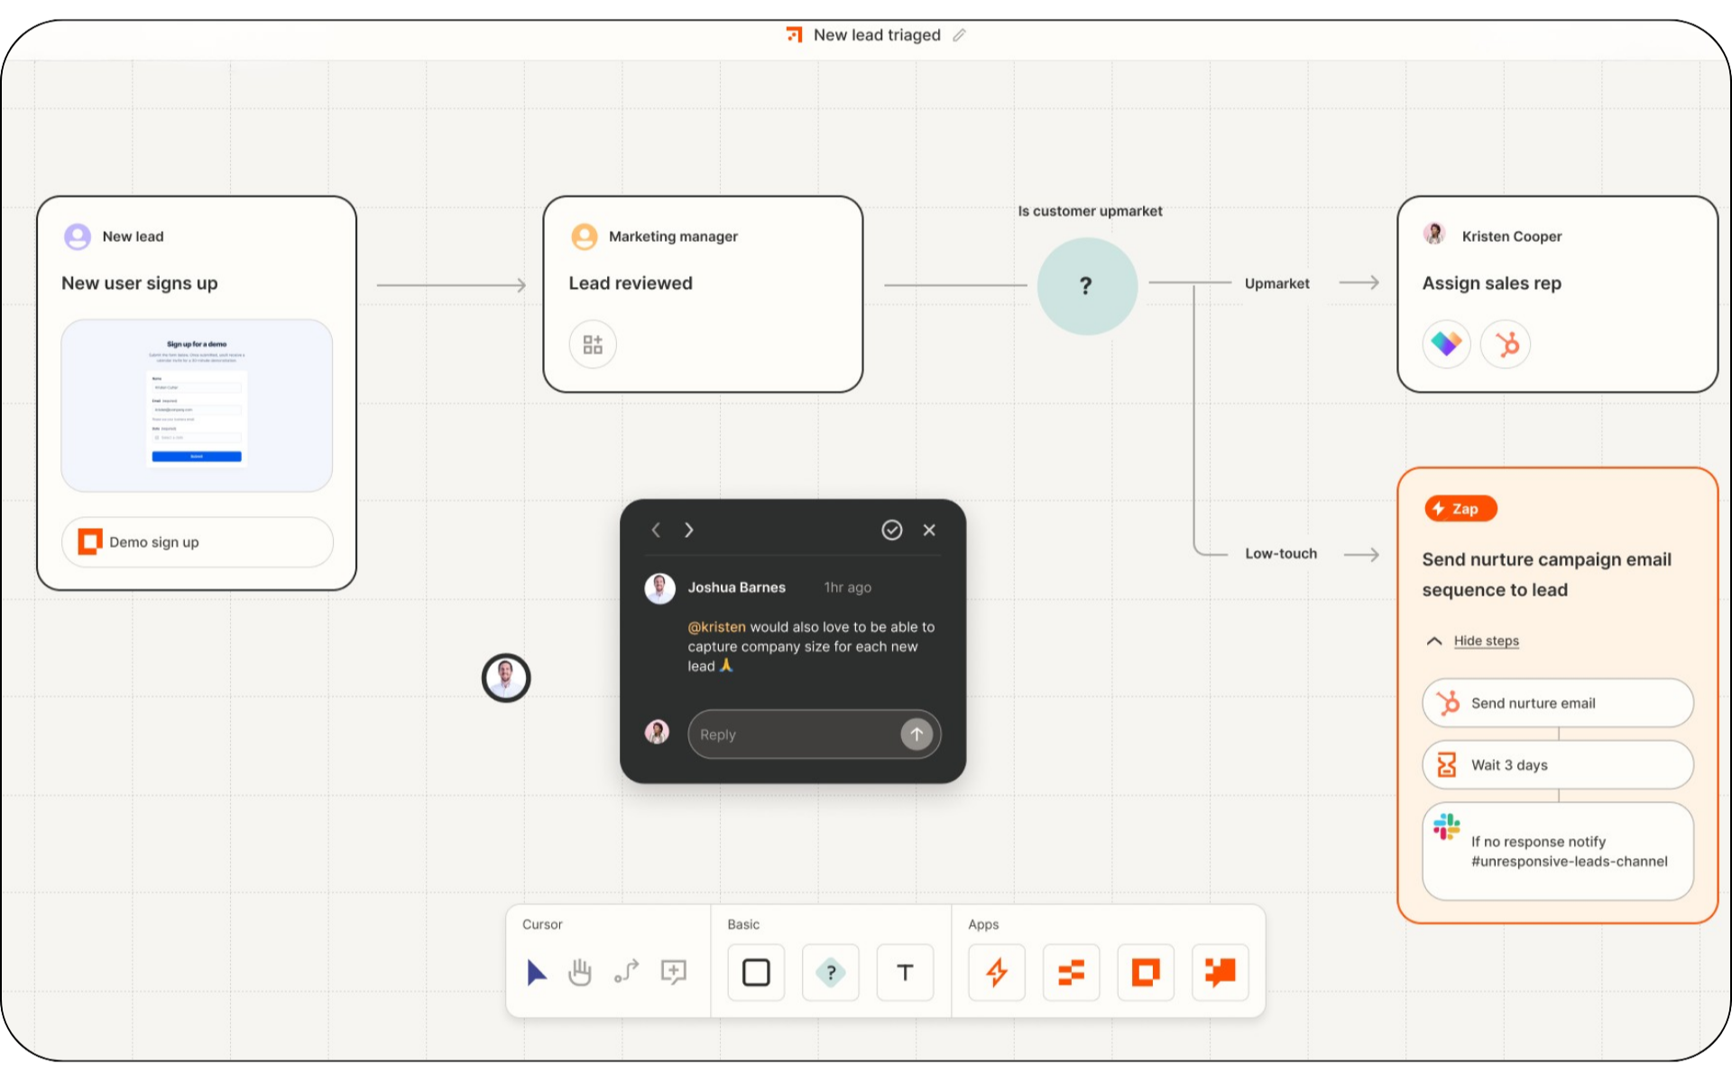This screenshot has width=1732, height=1082.
Task: Select the text tool
Action: [x=905, y=973]
